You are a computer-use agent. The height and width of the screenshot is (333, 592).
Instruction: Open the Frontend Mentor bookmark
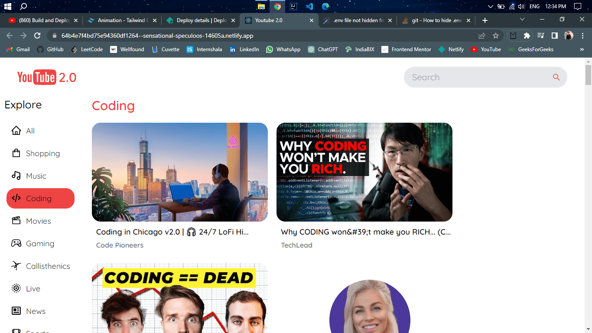pyautogui.click(x=406, y=49)
